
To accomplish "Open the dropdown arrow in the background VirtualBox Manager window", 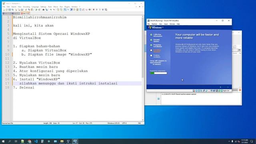I will (239, 50).
